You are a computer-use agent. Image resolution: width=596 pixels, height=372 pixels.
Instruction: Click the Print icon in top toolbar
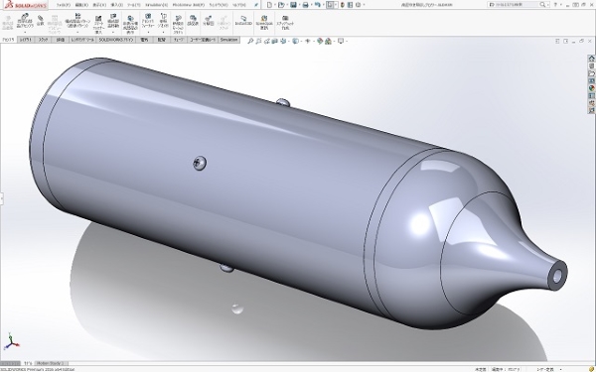305,5
